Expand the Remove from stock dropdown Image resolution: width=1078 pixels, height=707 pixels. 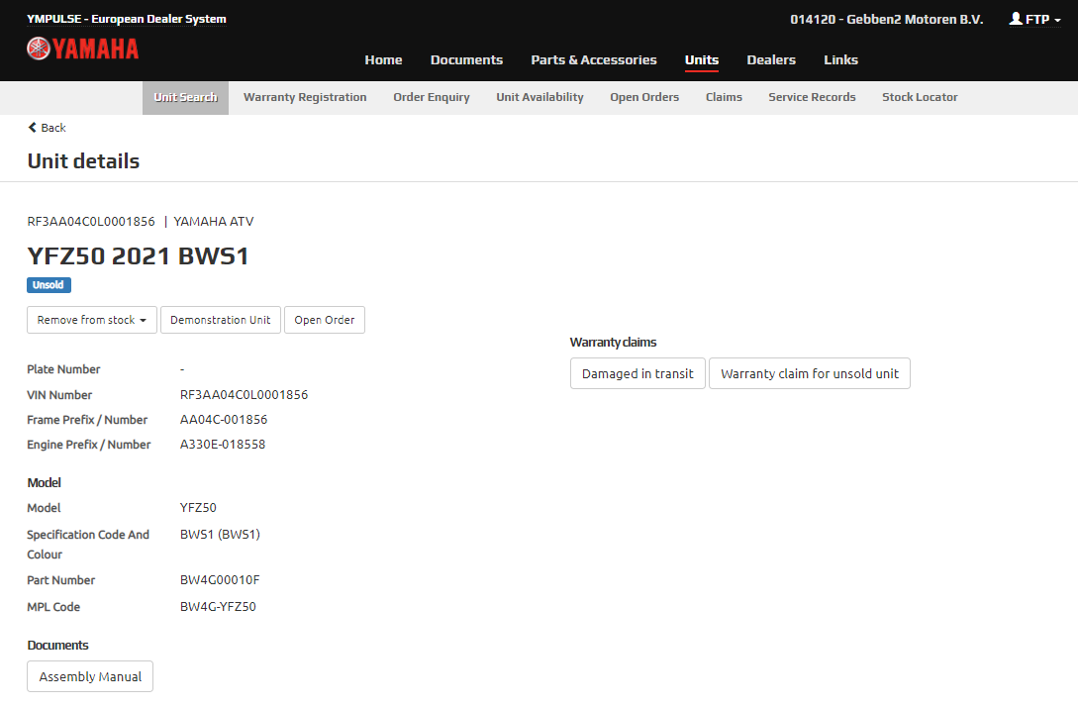(x=92, y=320)
